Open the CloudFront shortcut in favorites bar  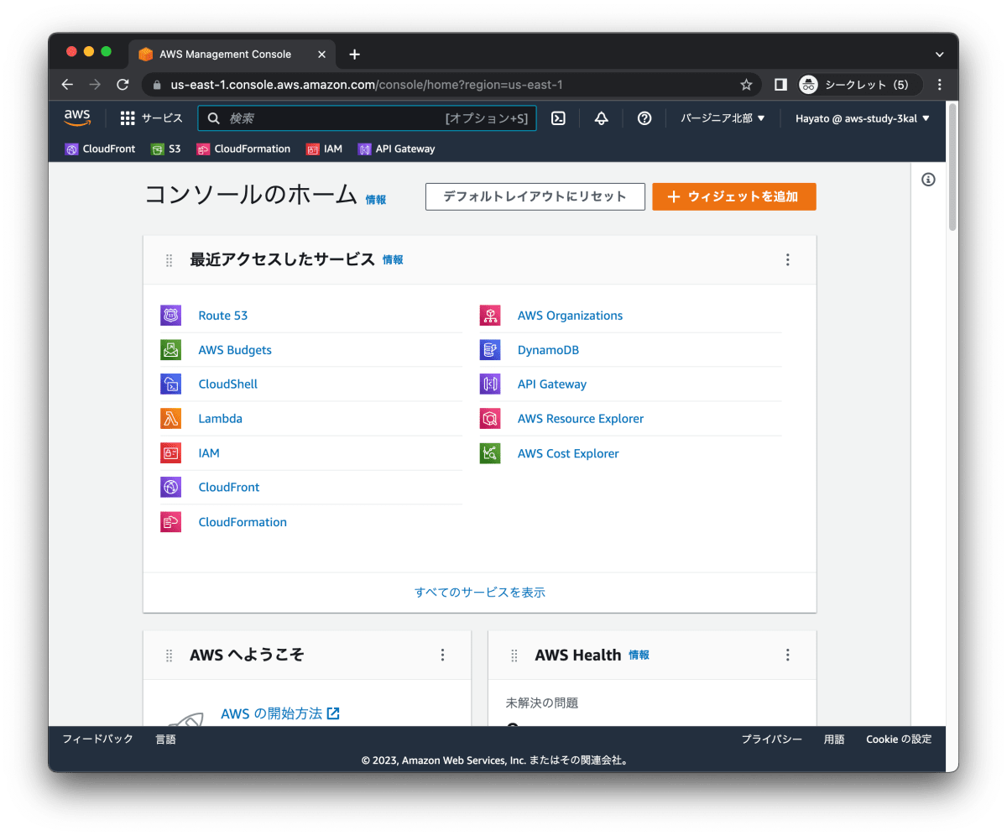pyautogui.click(x=101, y=149)
